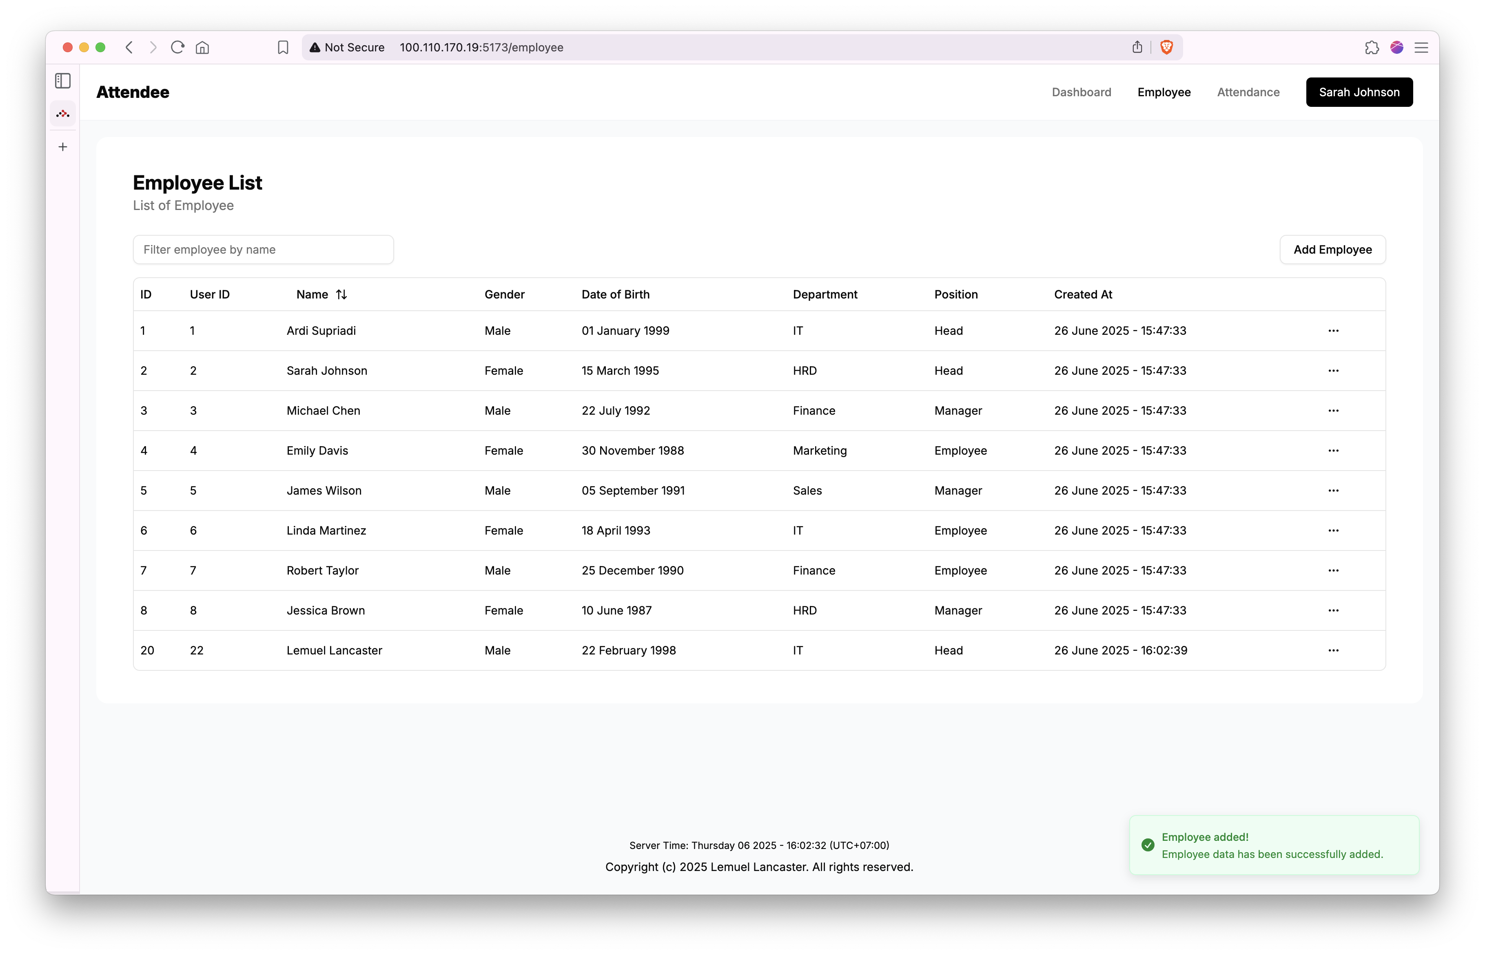Image resolution: width=1485 pixels, height=955 pixels.
Task: Click the Server Time footer text
Action: tap(759, 845)
